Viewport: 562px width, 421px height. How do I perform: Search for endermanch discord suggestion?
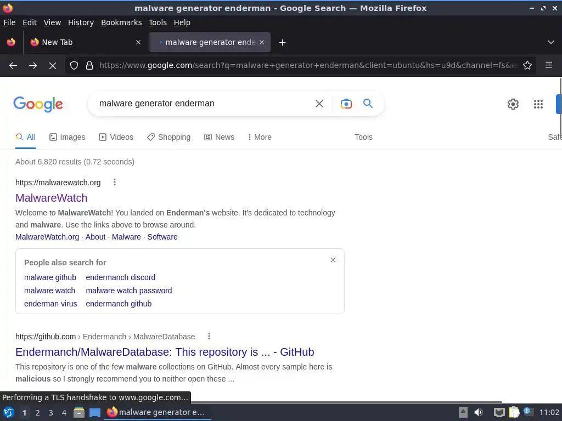[120, 277]
